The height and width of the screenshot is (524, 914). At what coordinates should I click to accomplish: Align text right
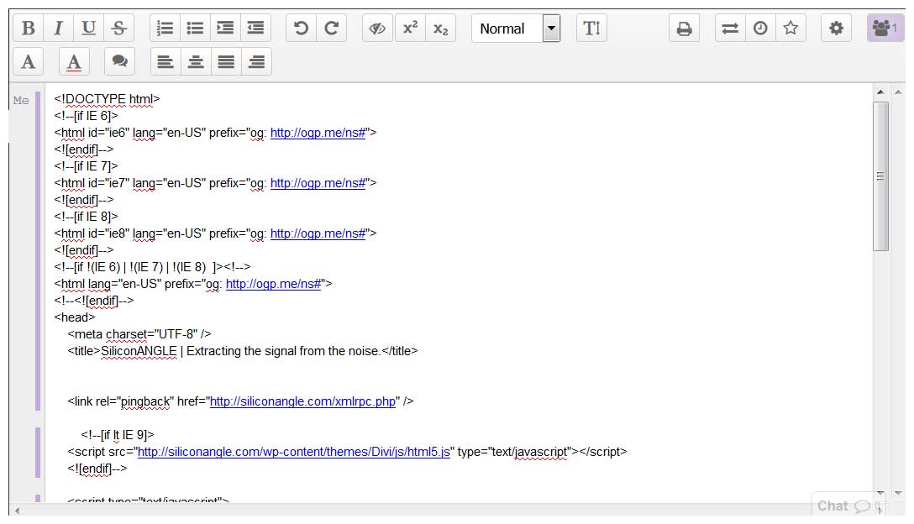pos(256,62)
